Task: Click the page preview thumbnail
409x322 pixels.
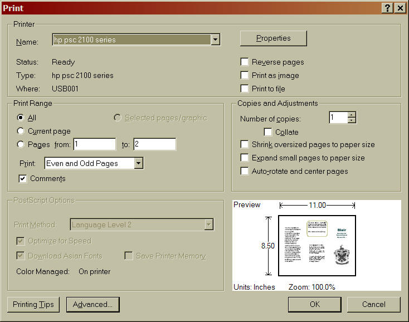Action: click(317, 245)
